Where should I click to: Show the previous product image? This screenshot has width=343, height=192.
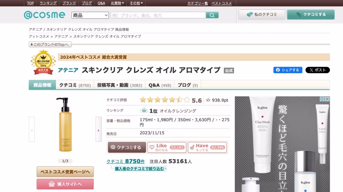[x=32, y=129]
